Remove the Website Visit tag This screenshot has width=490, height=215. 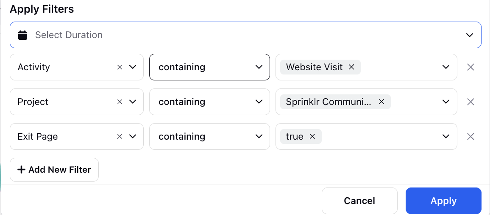pos(351,67)
